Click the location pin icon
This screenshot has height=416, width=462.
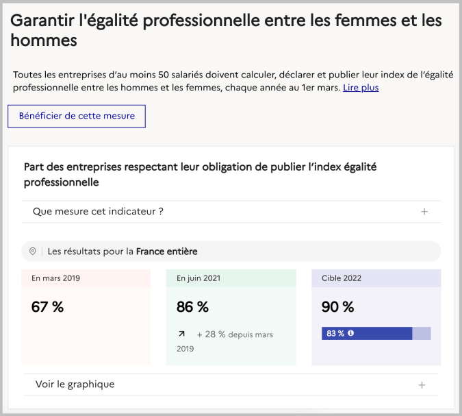tap(33, 252)
